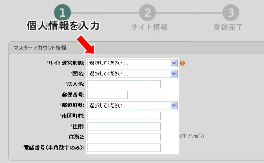The width and height of the screenshot is (264, 163).
Task: Click the arrow button of 国名 select
Action: [x=174, y=74]
